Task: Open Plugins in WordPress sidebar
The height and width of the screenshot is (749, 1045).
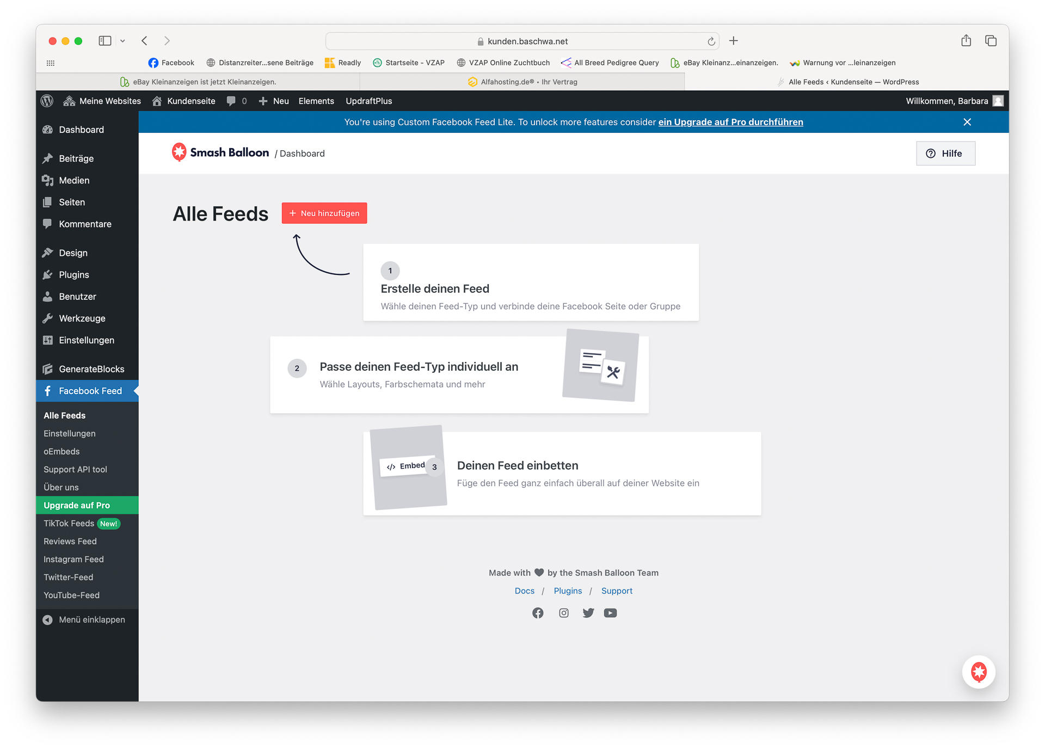Action: pos(73,275)
